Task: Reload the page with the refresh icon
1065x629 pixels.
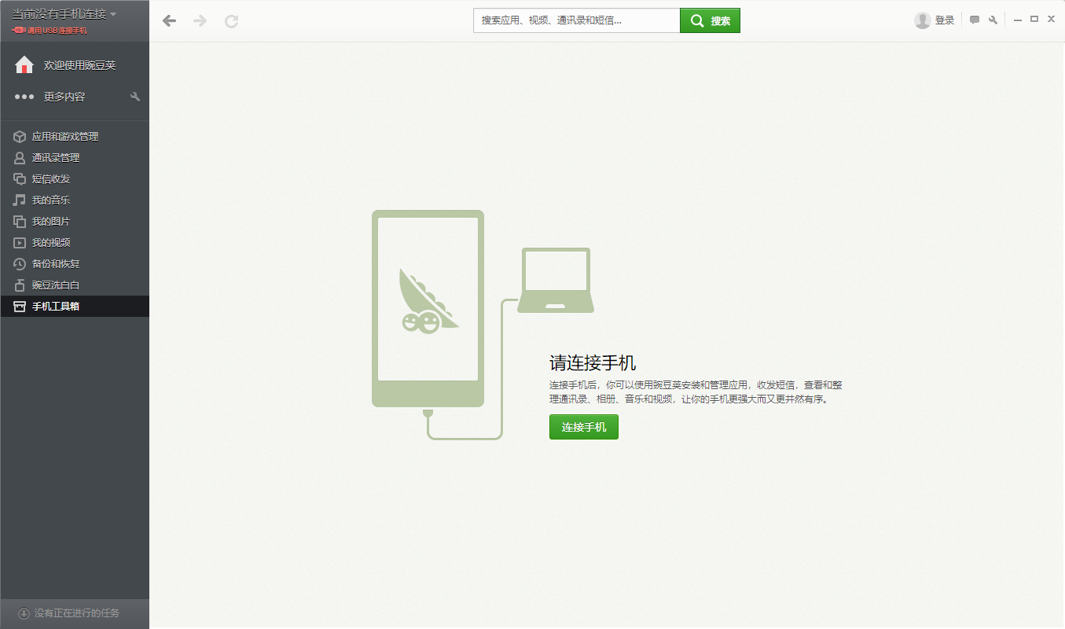Action: 231,21
